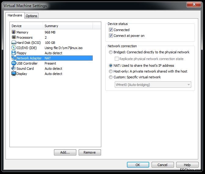Image resolution: width=205 pixels, height=174 pixels.
Task: Toggle Connect at power on checkbox
Action: click(x=111, y=36)
